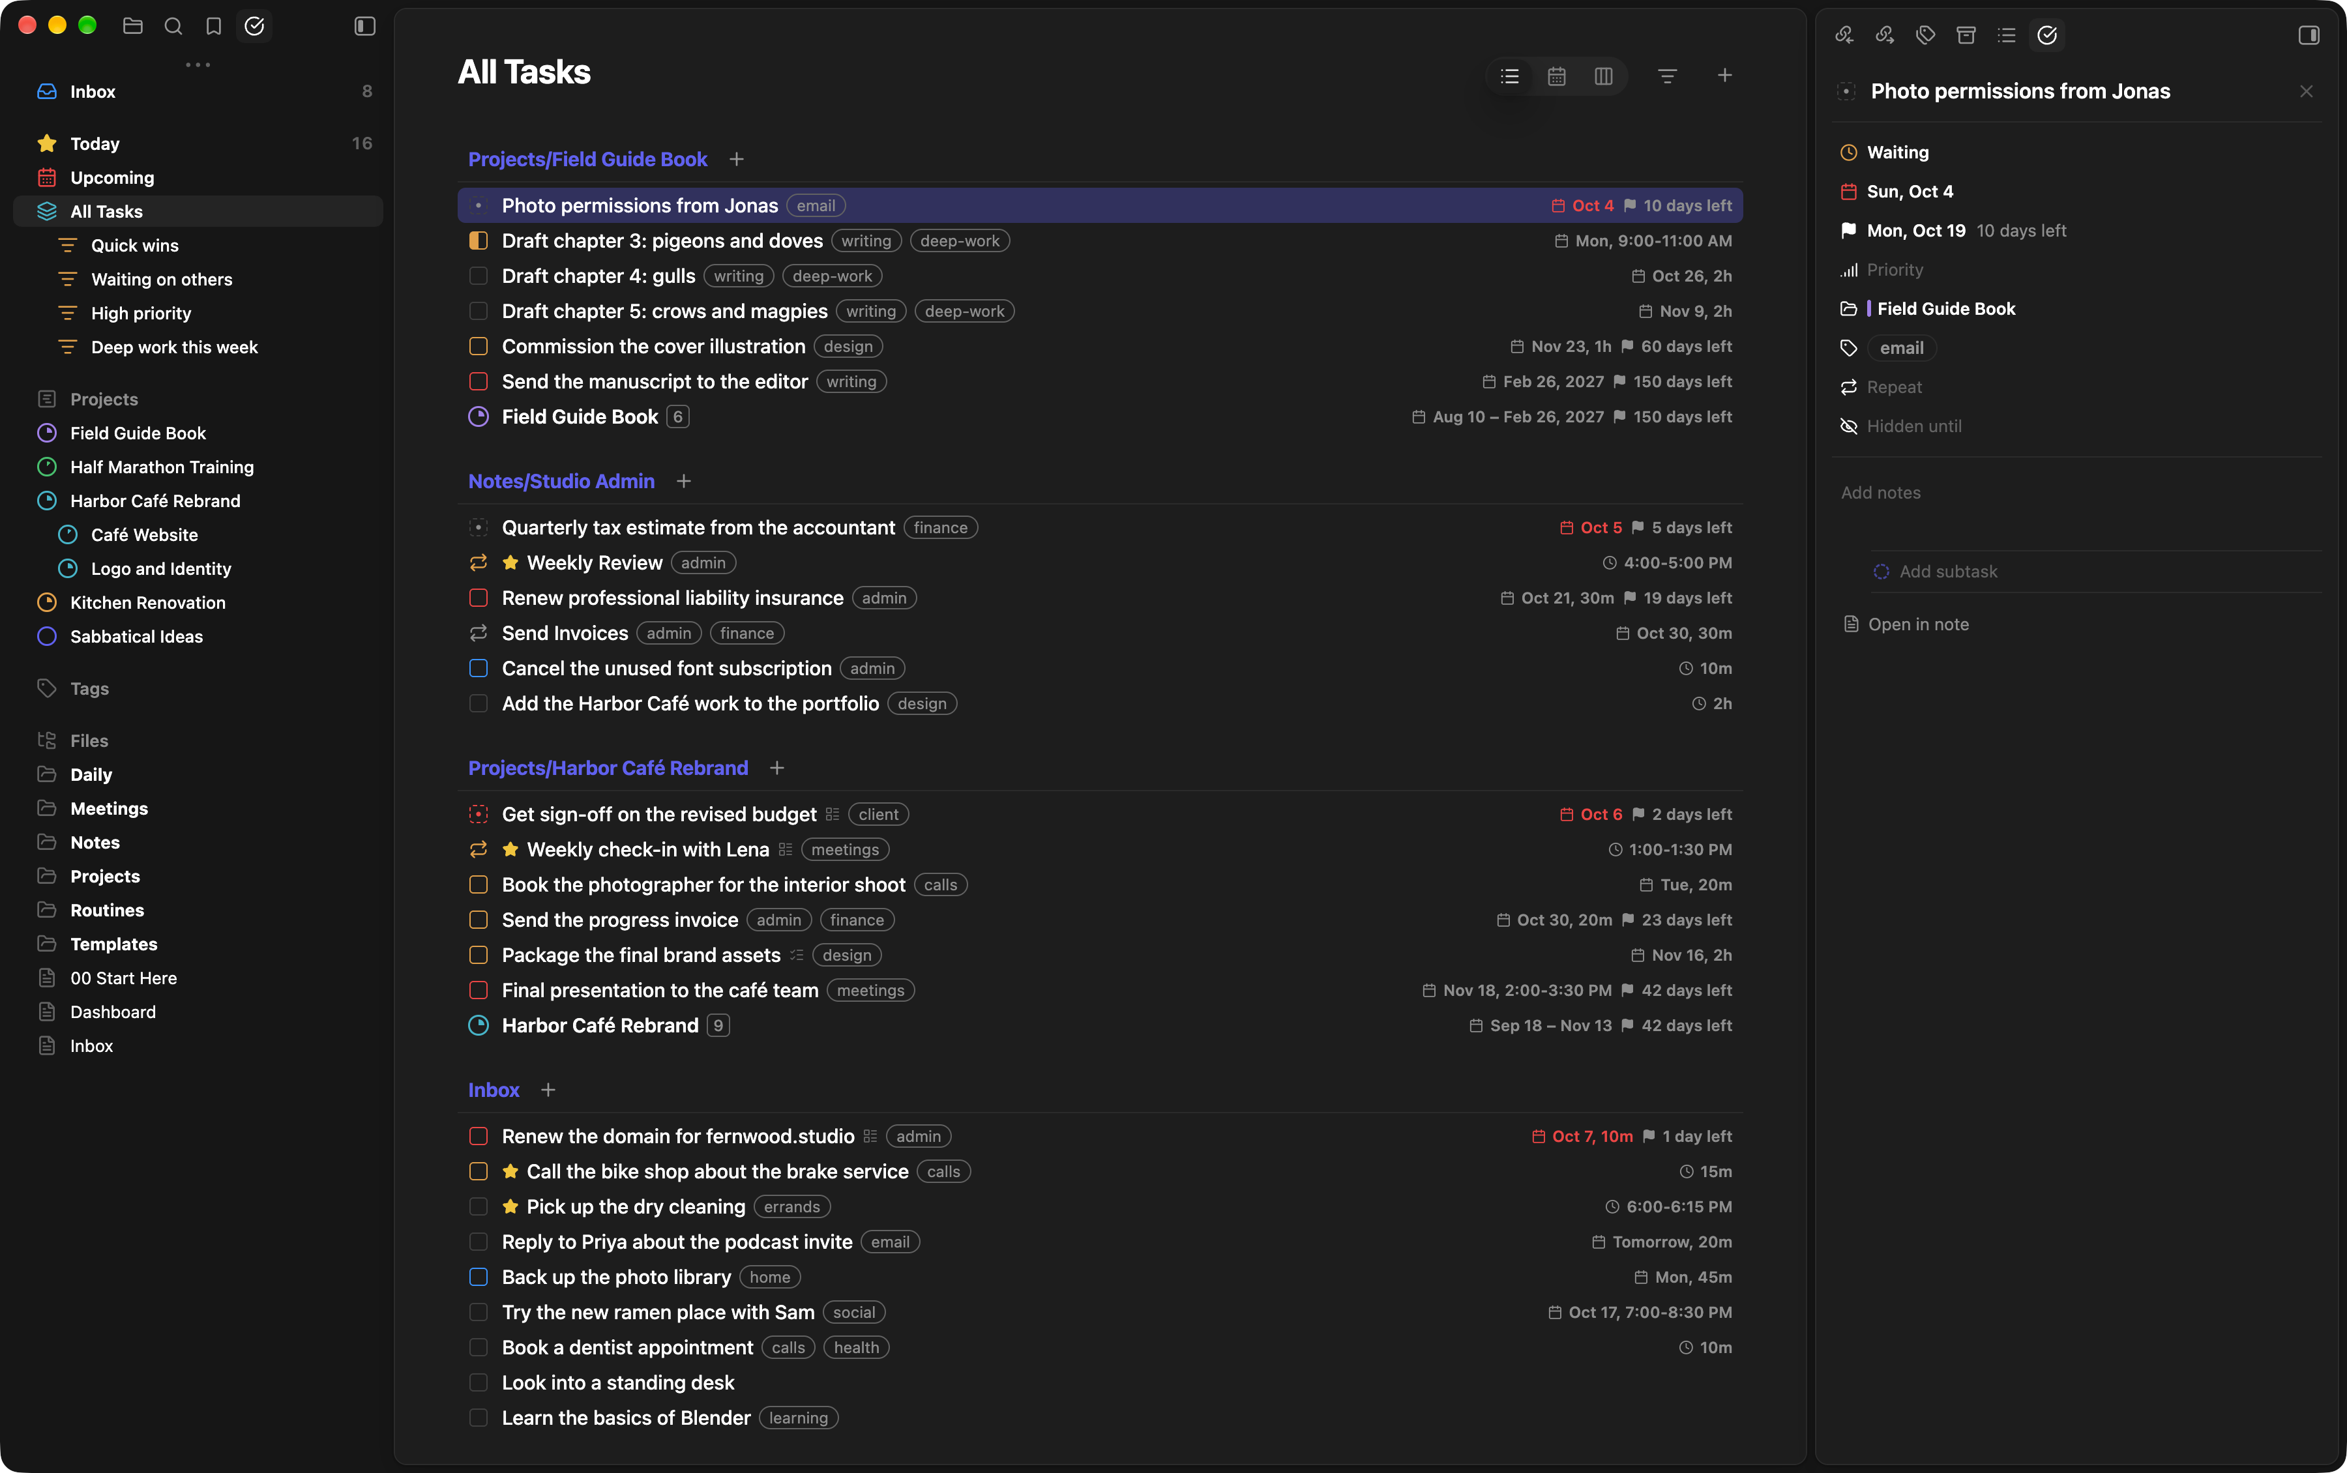Switch to calendar view icon
Viewport: 2347px width, 1473px height.
(x=1556, y=76)
